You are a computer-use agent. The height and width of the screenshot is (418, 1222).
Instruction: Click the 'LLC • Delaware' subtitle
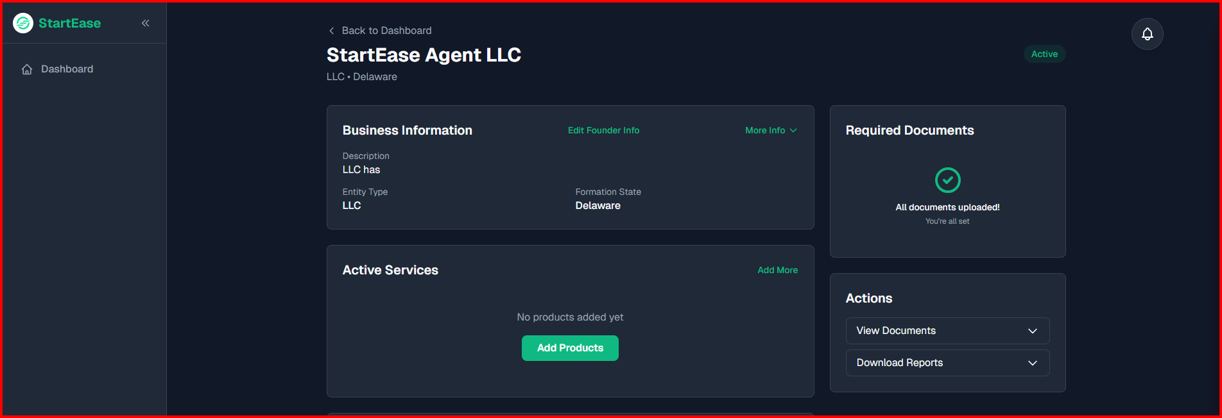point(362,77)
